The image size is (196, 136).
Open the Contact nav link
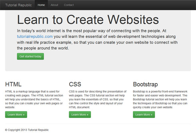69,5
